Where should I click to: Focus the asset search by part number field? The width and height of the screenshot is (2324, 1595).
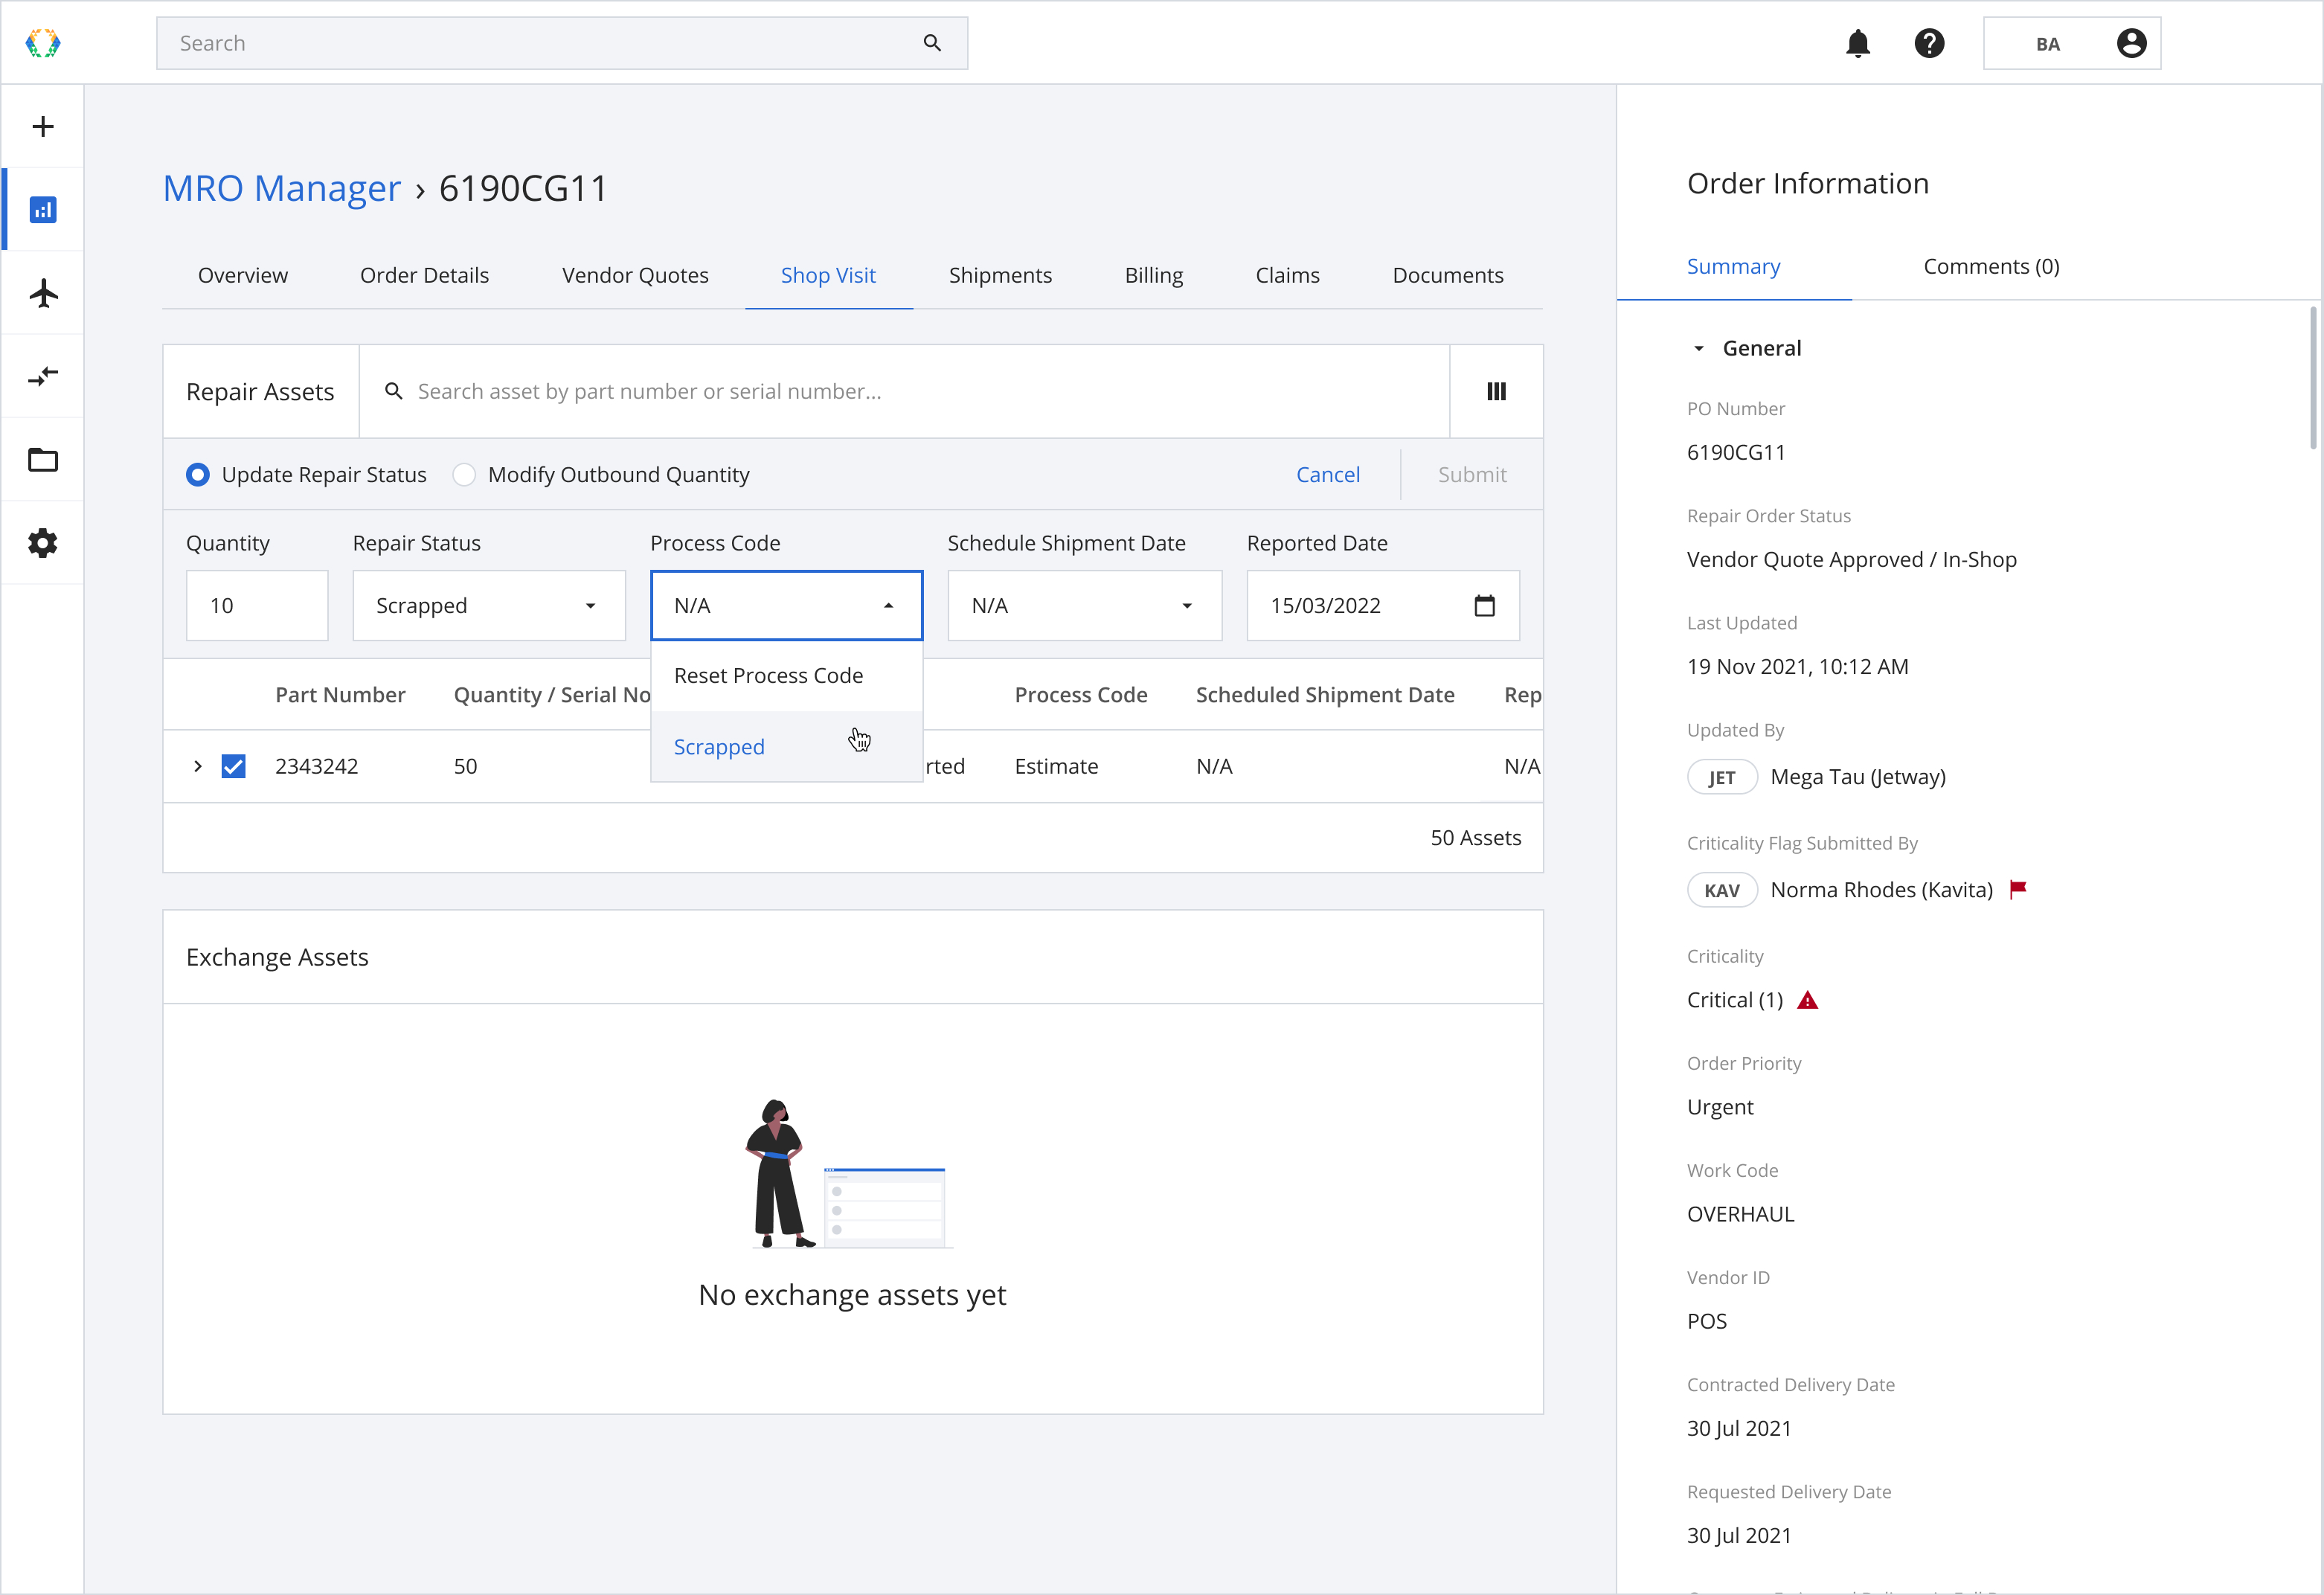click(903, 391)
